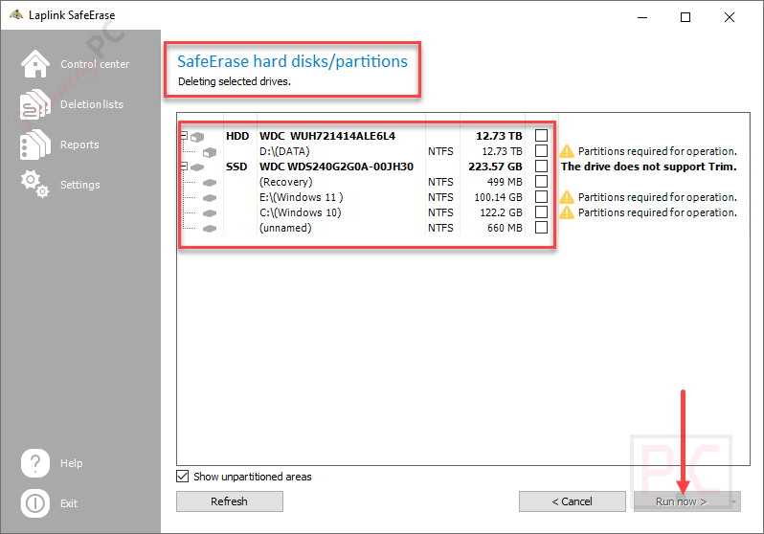Click the 660 MB size value

(x=505, y=228)
